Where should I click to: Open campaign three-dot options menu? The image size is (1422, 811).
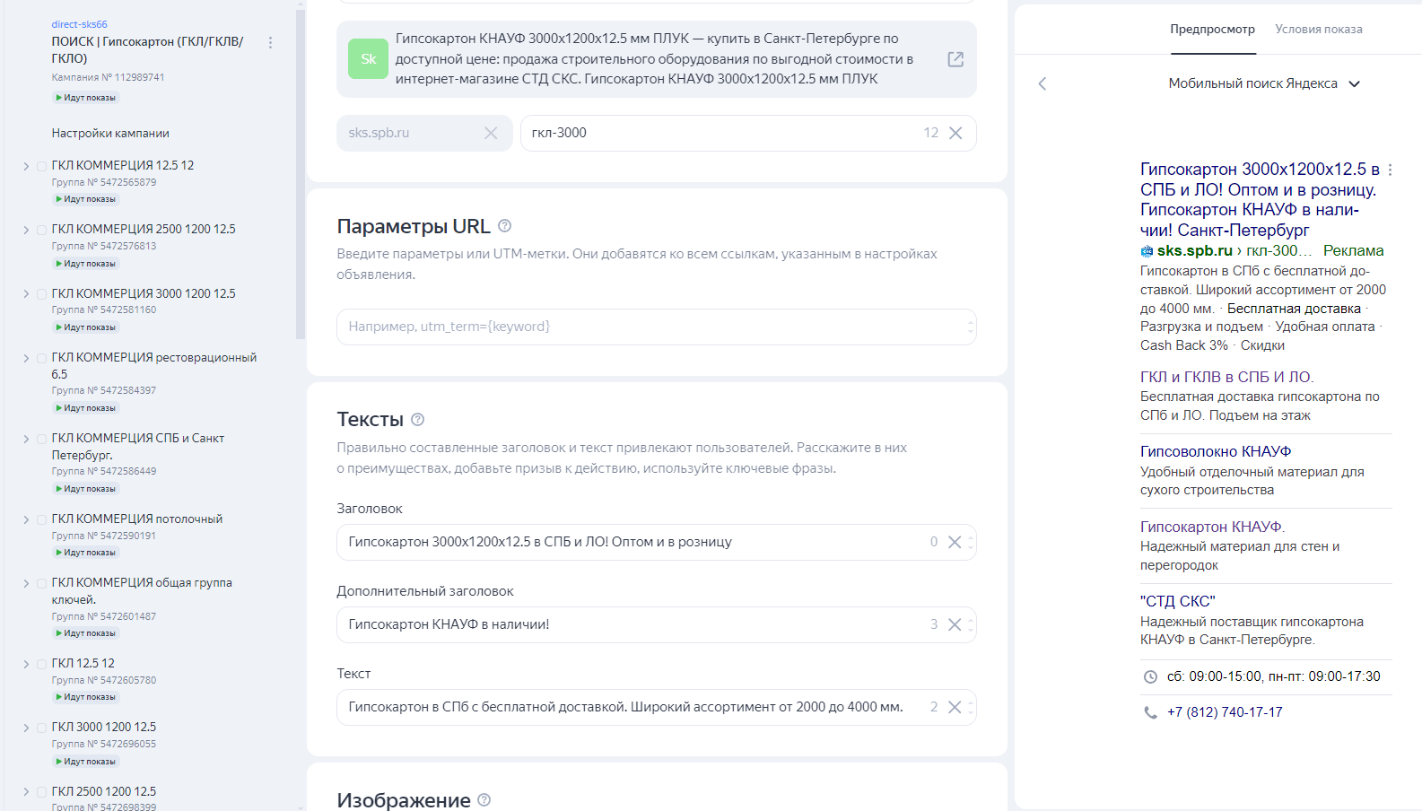click(270, 42)
